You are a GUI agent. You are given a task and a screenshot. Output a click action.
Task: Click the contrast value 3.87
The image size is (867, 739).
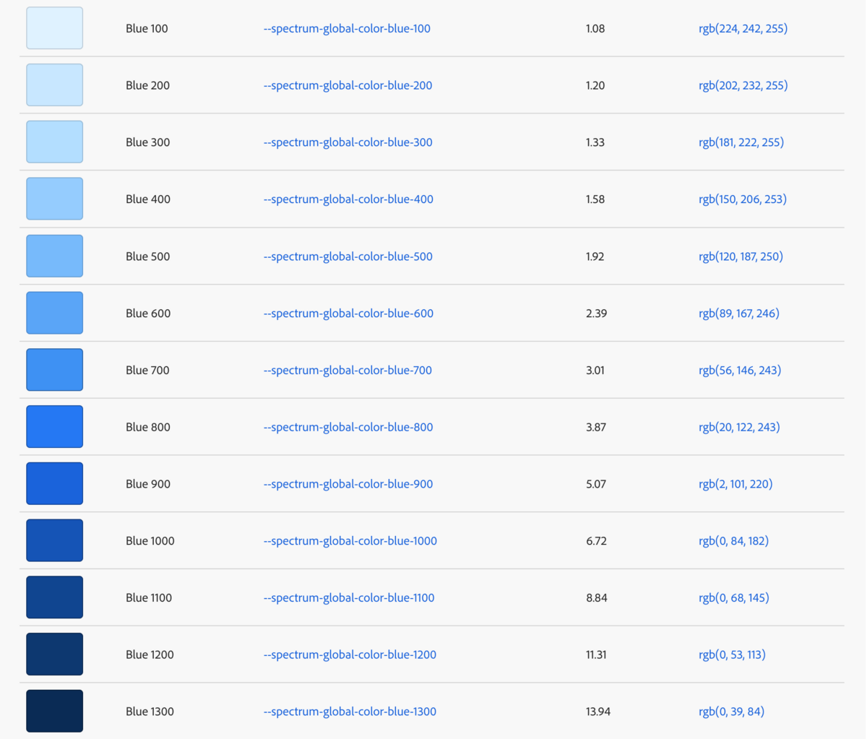(596, 427)
